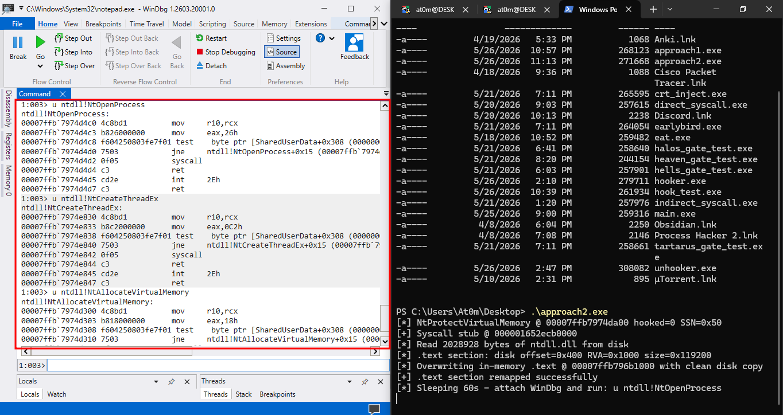Expand the Go button dropdown arrow
The height and width of the screenshot is (415, 783).
pos(40,66)
